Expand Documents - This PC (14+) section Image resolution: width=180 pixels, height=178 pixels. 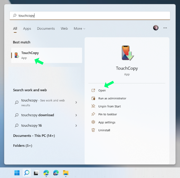click(x=34, y=136)
